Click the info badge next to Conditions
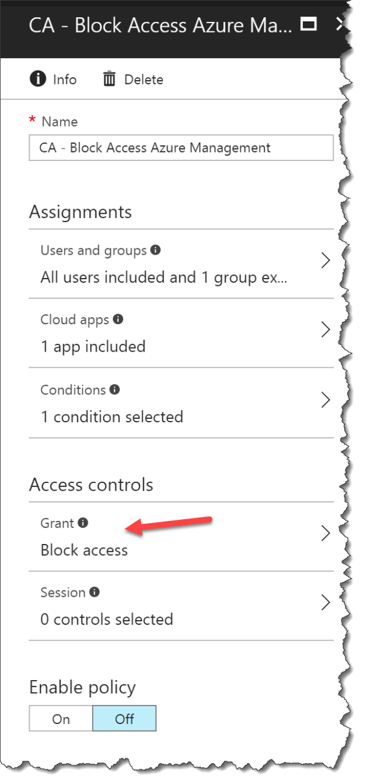365x784 pixels. 115,388
